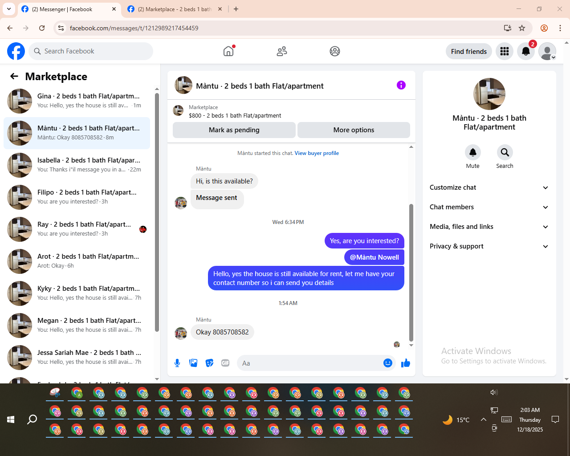Open the View buyer profile link
This screenshot has height=456, width=570.
click(317, 153)
